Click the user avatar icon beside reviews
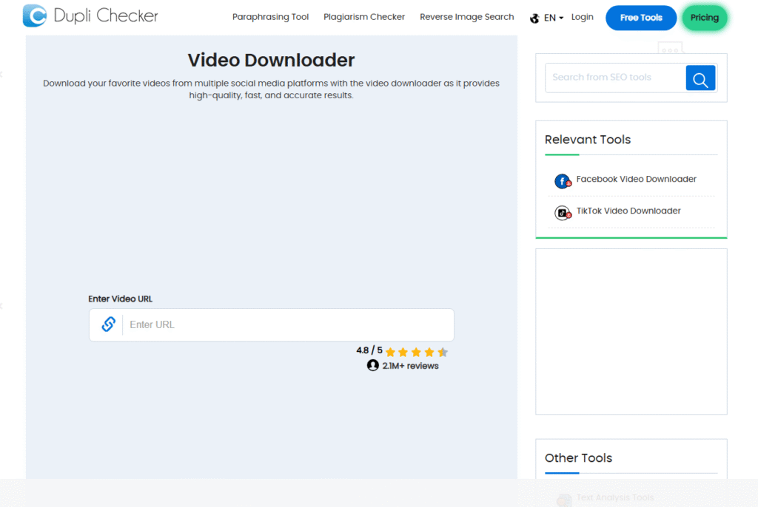 point(373,365)
